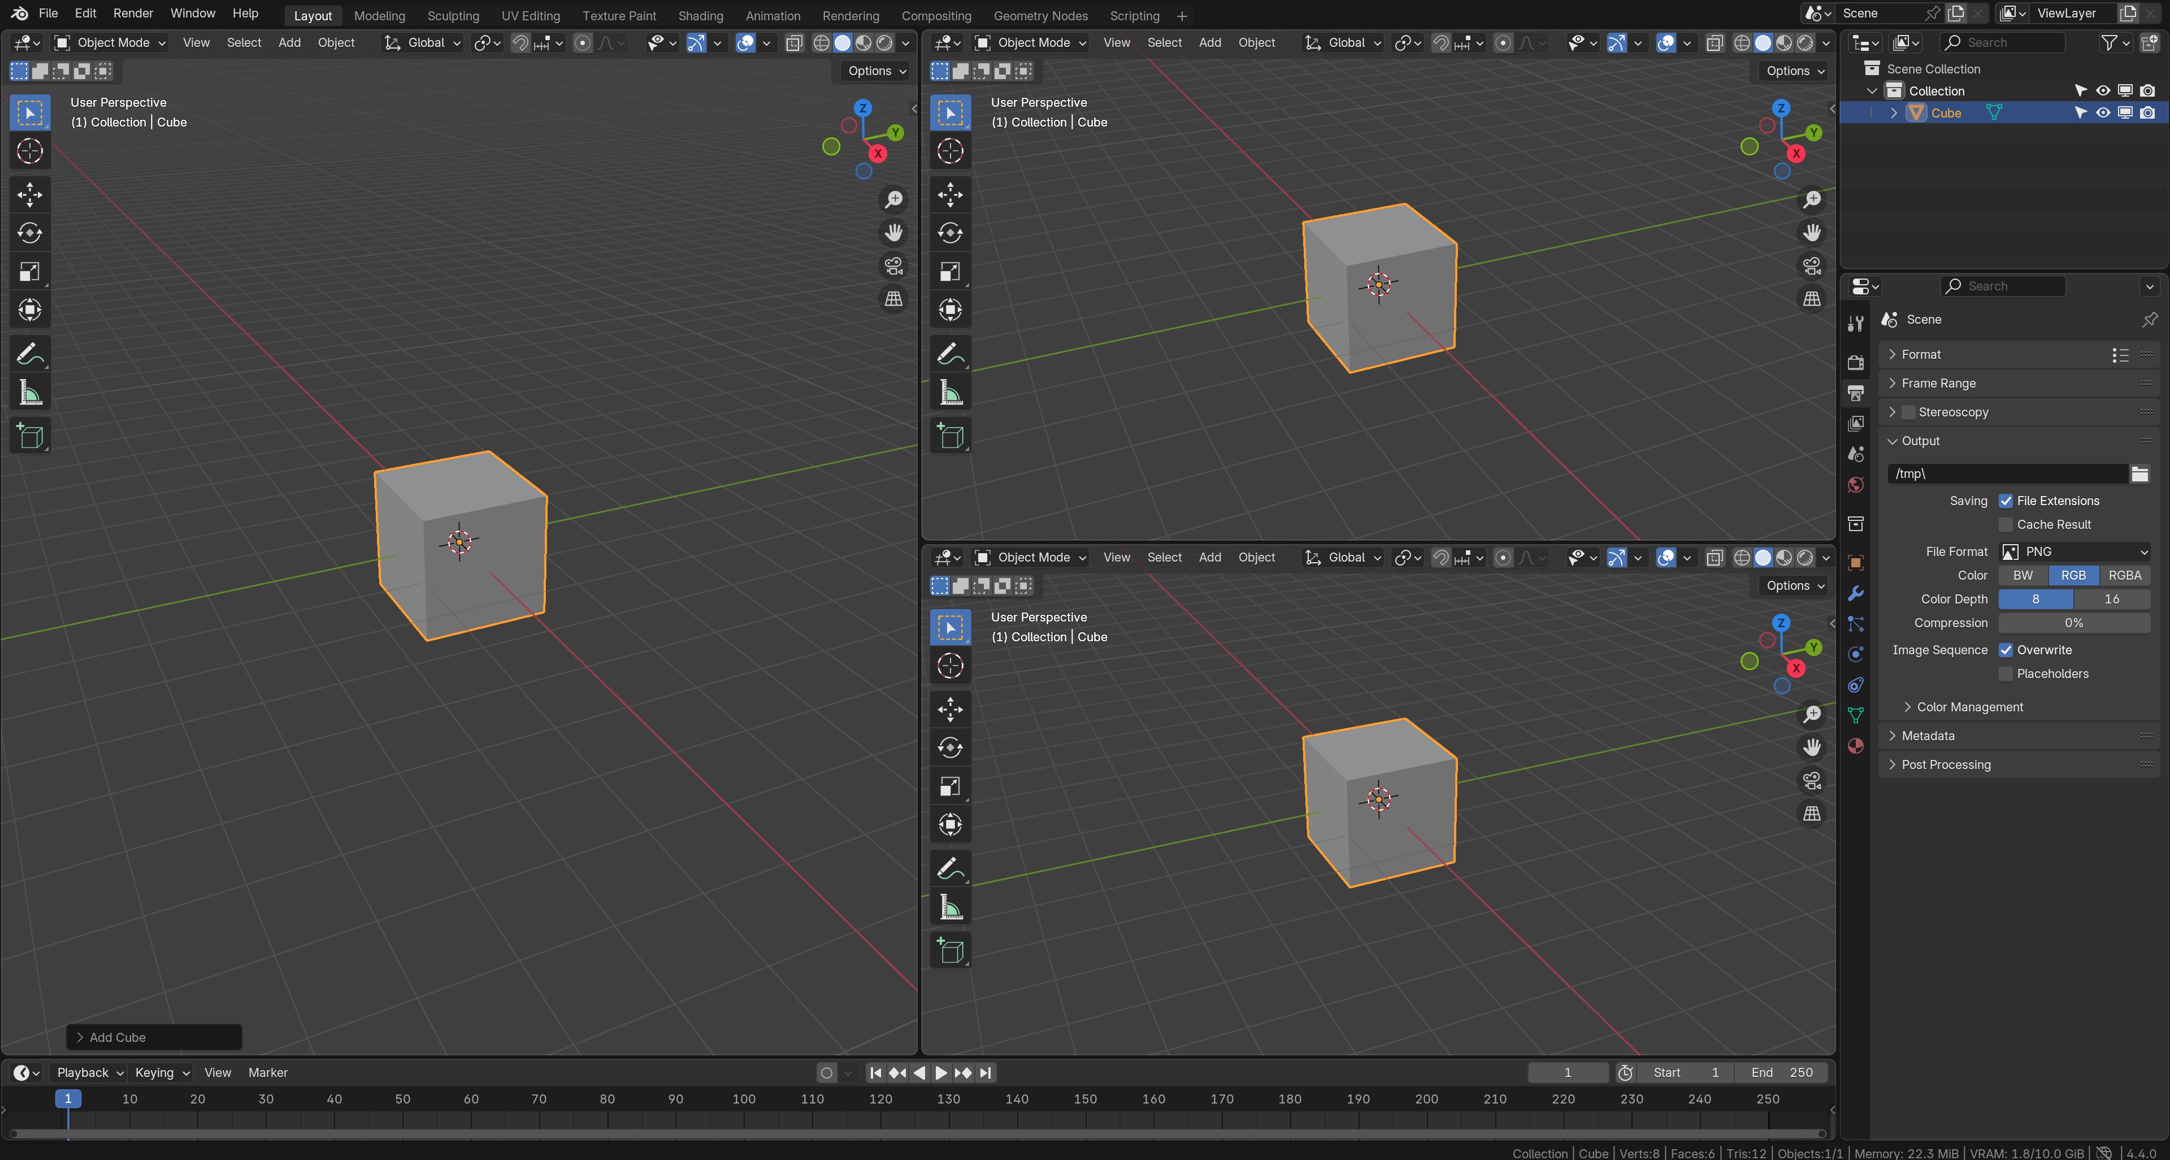Toggle camera view in left viewport
Viewport: 2170px width, 1160px height.
click(893, 266)
